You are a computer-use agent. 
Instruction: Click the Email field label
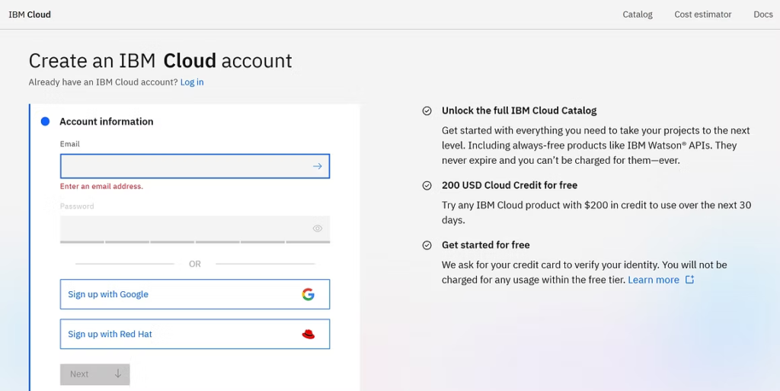pos(69,144)
